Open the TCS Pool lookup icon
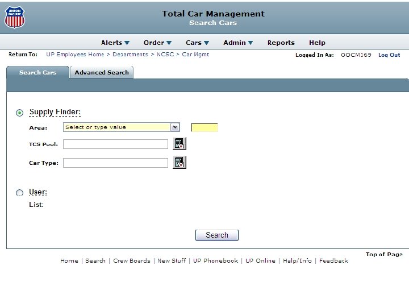 click(x=180, y=144)
